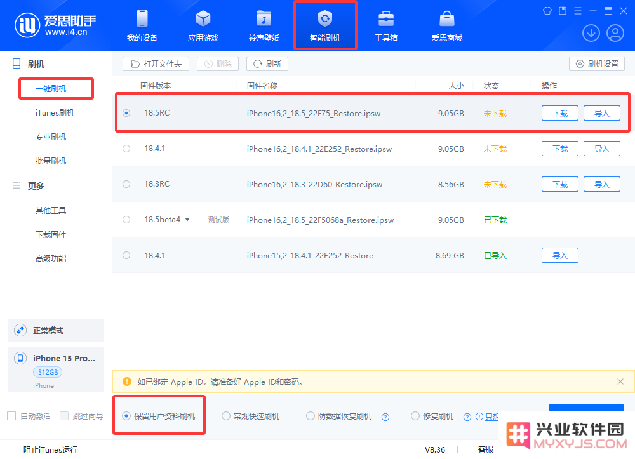Image resolution: width=635 pixels, height=459 pixels.
Task: Click the 固件版本 column header
Action: [156, 86]
